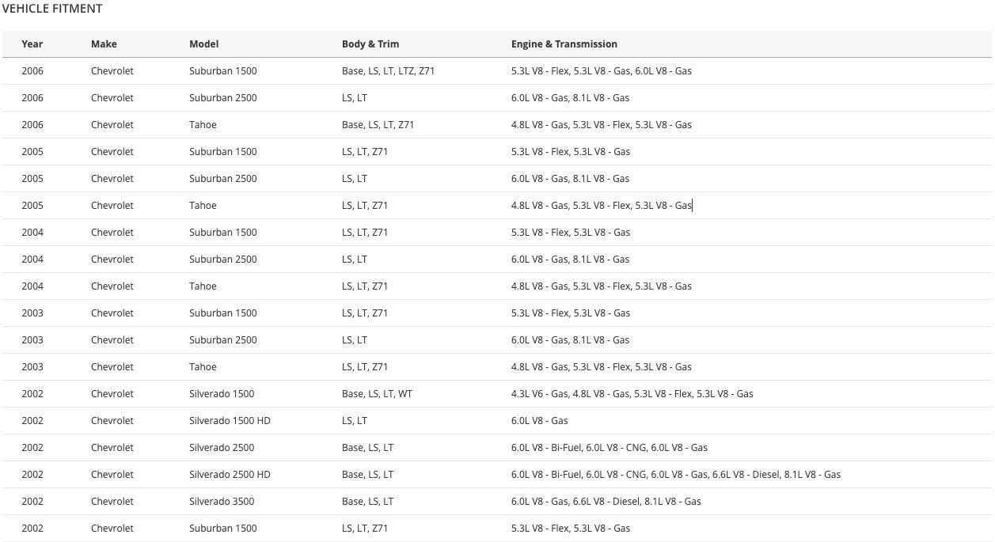Click the 2002 Silverado 2500 engine cell
Image resolution: width=995 pixels, height=542 pixels.
(609, 448)
